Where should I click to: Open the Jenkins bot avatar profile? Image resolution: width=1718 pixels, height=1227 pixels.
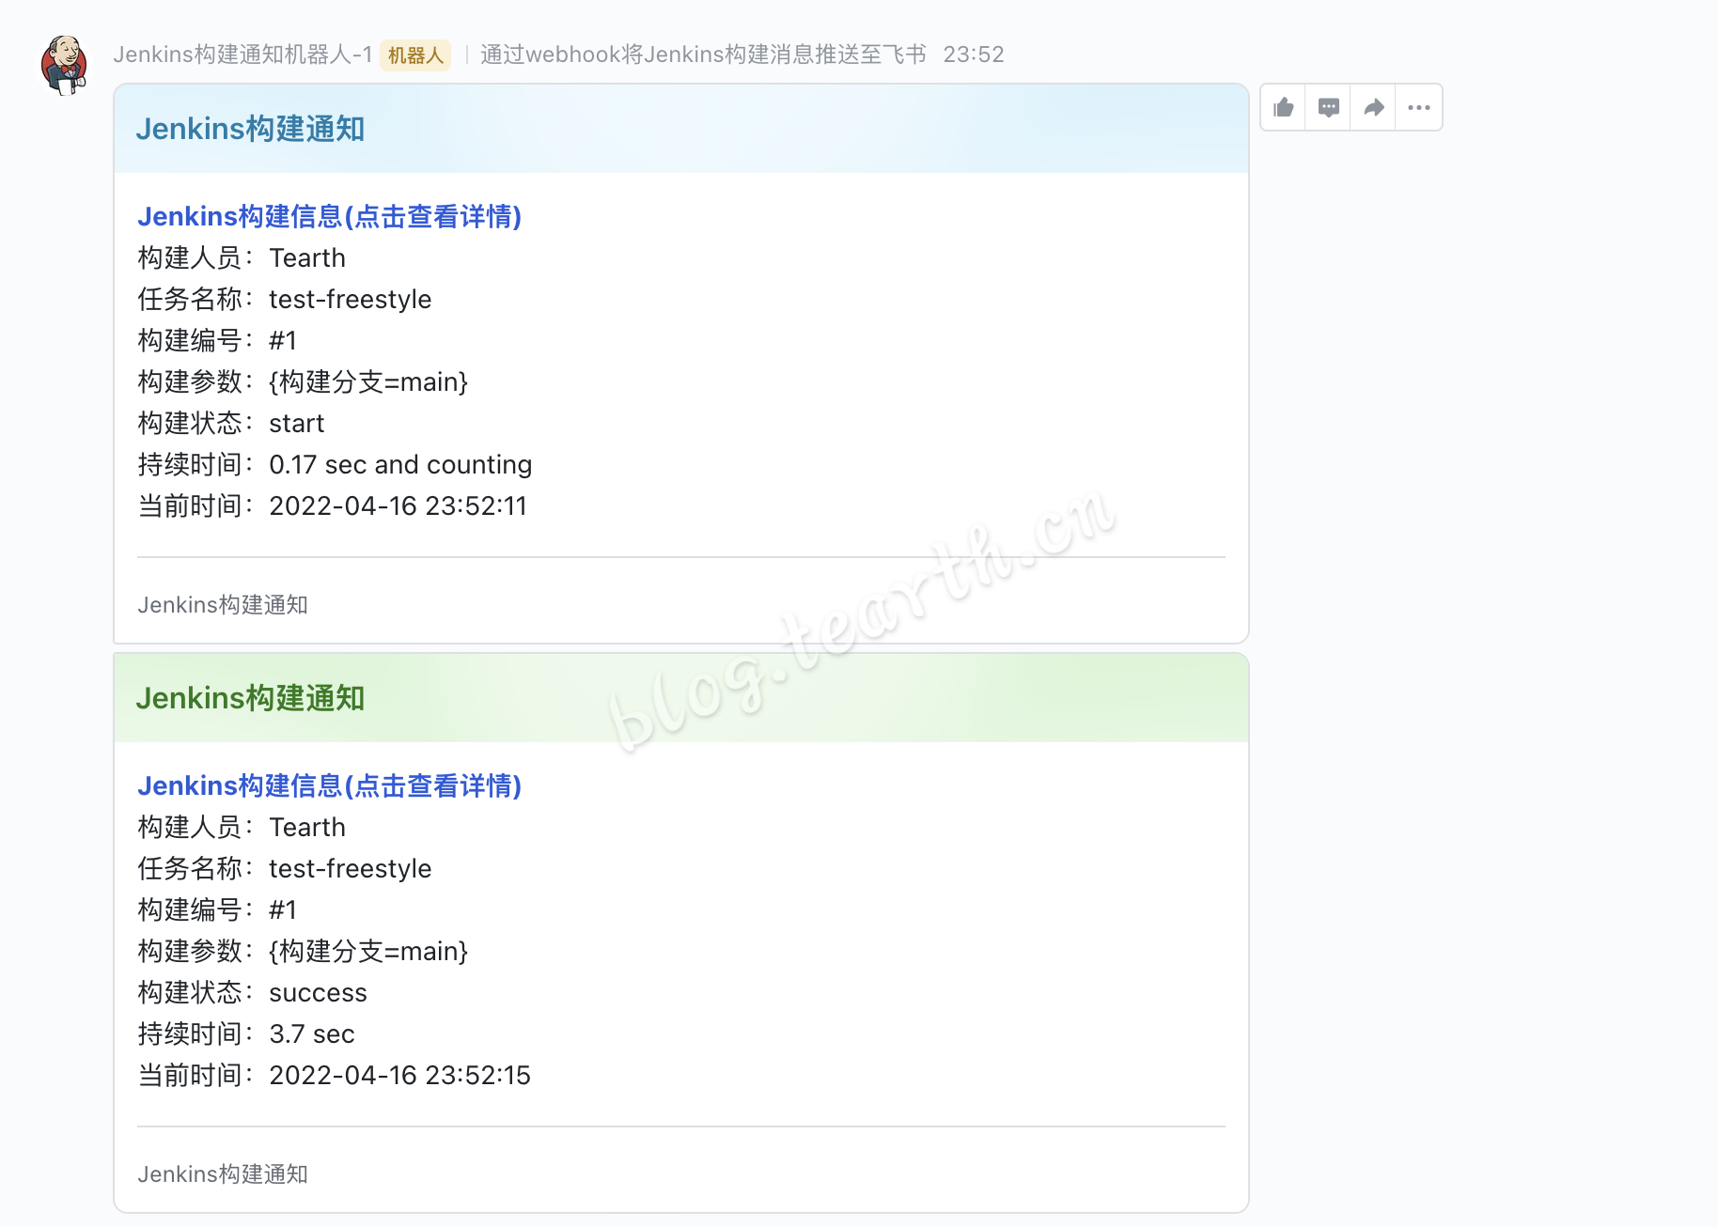click(64, 65)
